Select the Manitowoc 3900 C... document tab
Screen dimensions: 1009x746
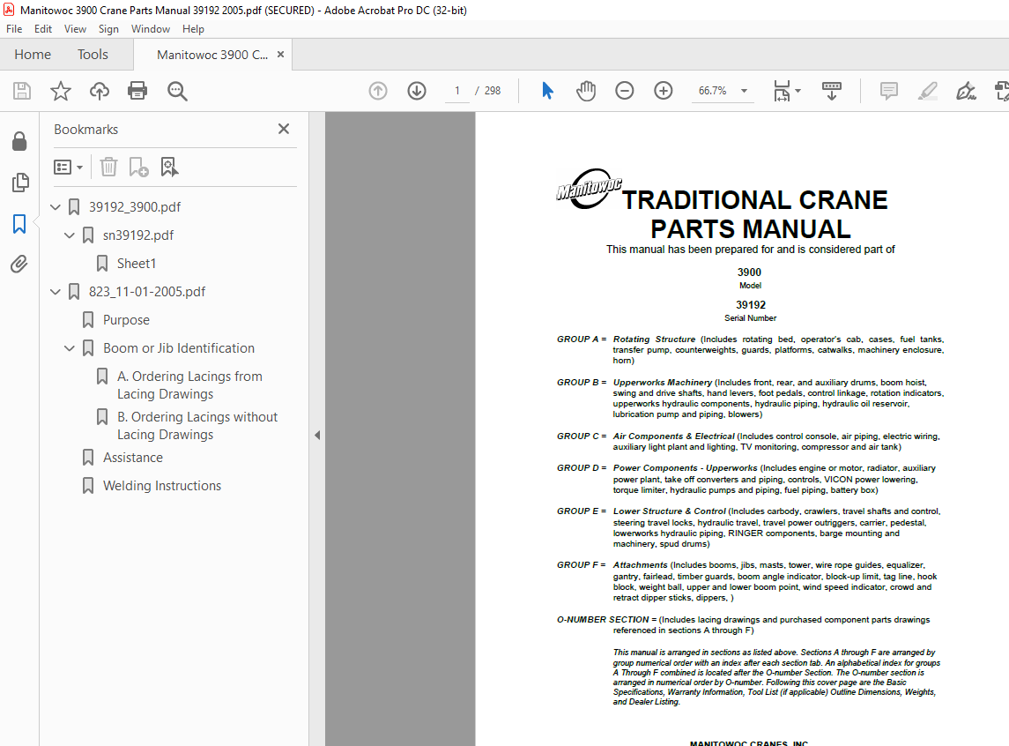click(x=212, y=55)
